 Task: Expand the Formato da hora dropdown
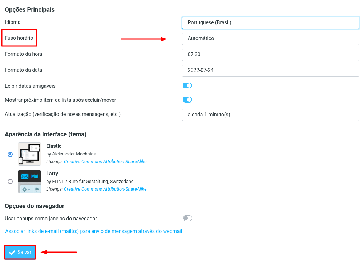point(270,54)
